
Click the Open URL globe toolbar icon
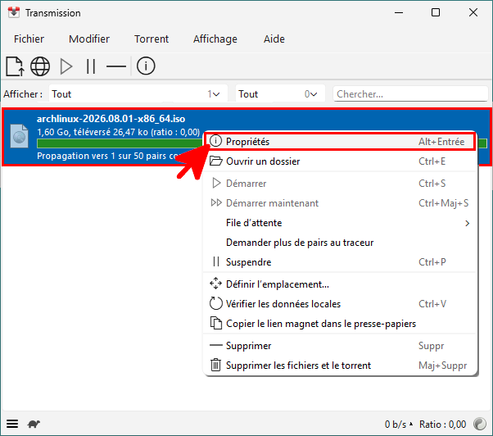40,66
